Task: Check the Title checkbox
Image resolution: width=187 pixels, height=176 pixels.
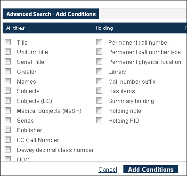Action: point(8,42)
